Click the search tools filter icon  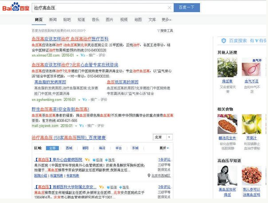tap(159, 31)
